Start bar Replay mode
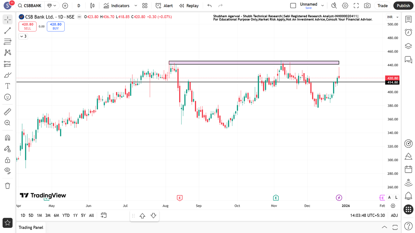415x233 pixels. 189,6
